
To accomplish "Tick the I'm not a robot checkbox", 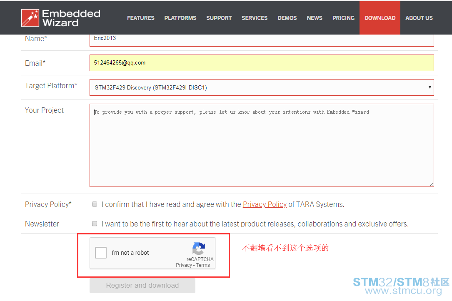I will [101, 253].
